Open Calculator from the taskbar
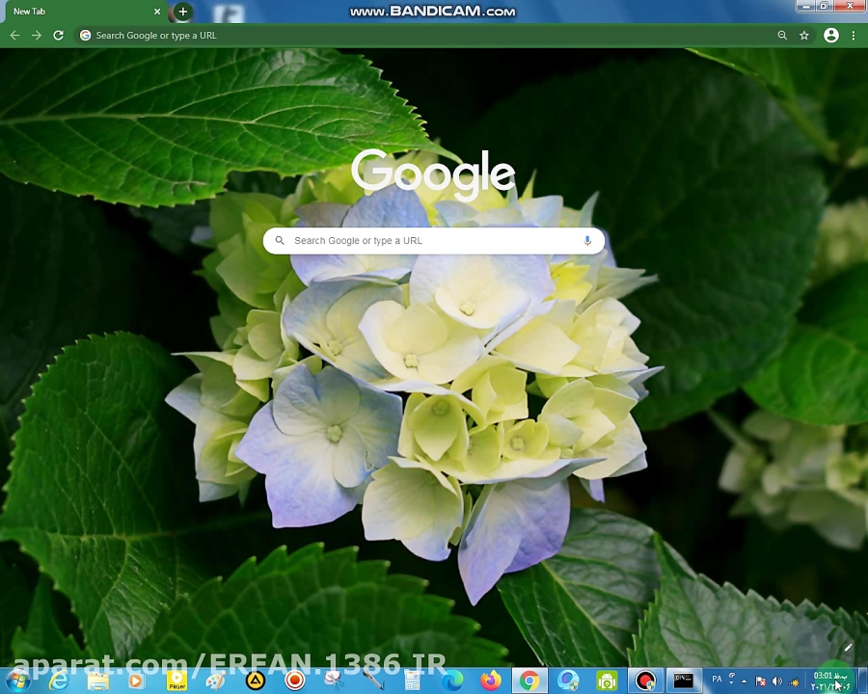 click(x=413, y=681)
